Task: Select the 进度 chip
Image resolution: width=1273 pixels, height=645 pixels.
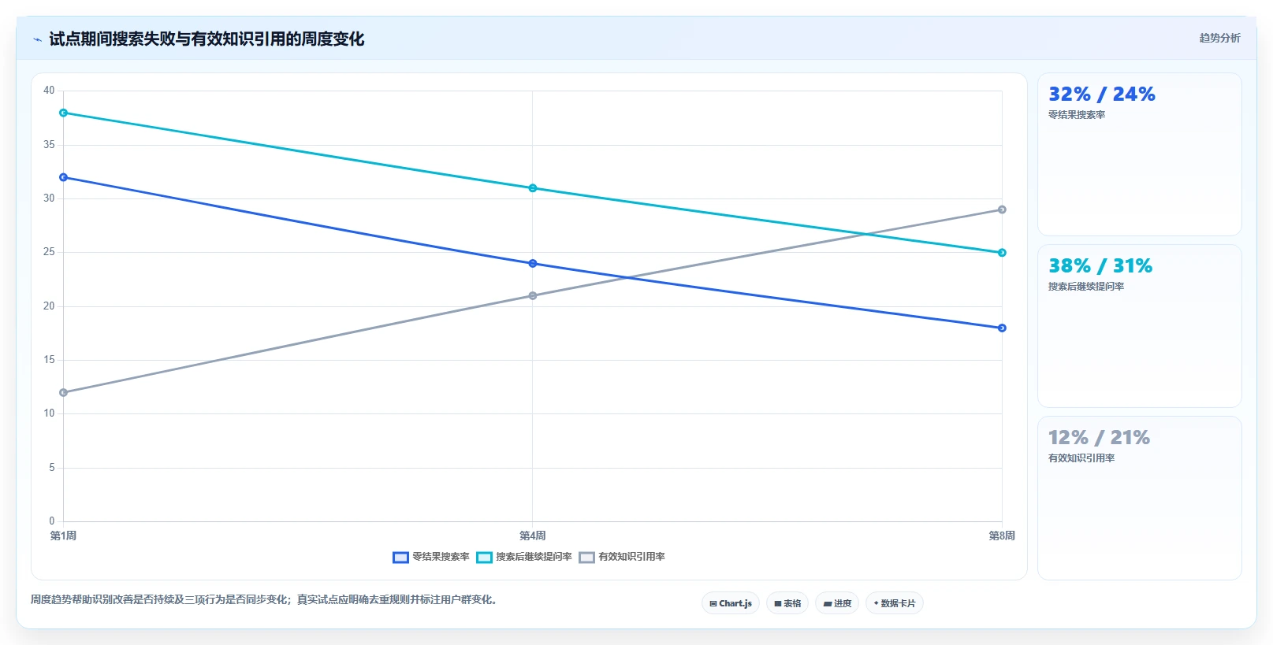Action: click(x=837, y=603)
